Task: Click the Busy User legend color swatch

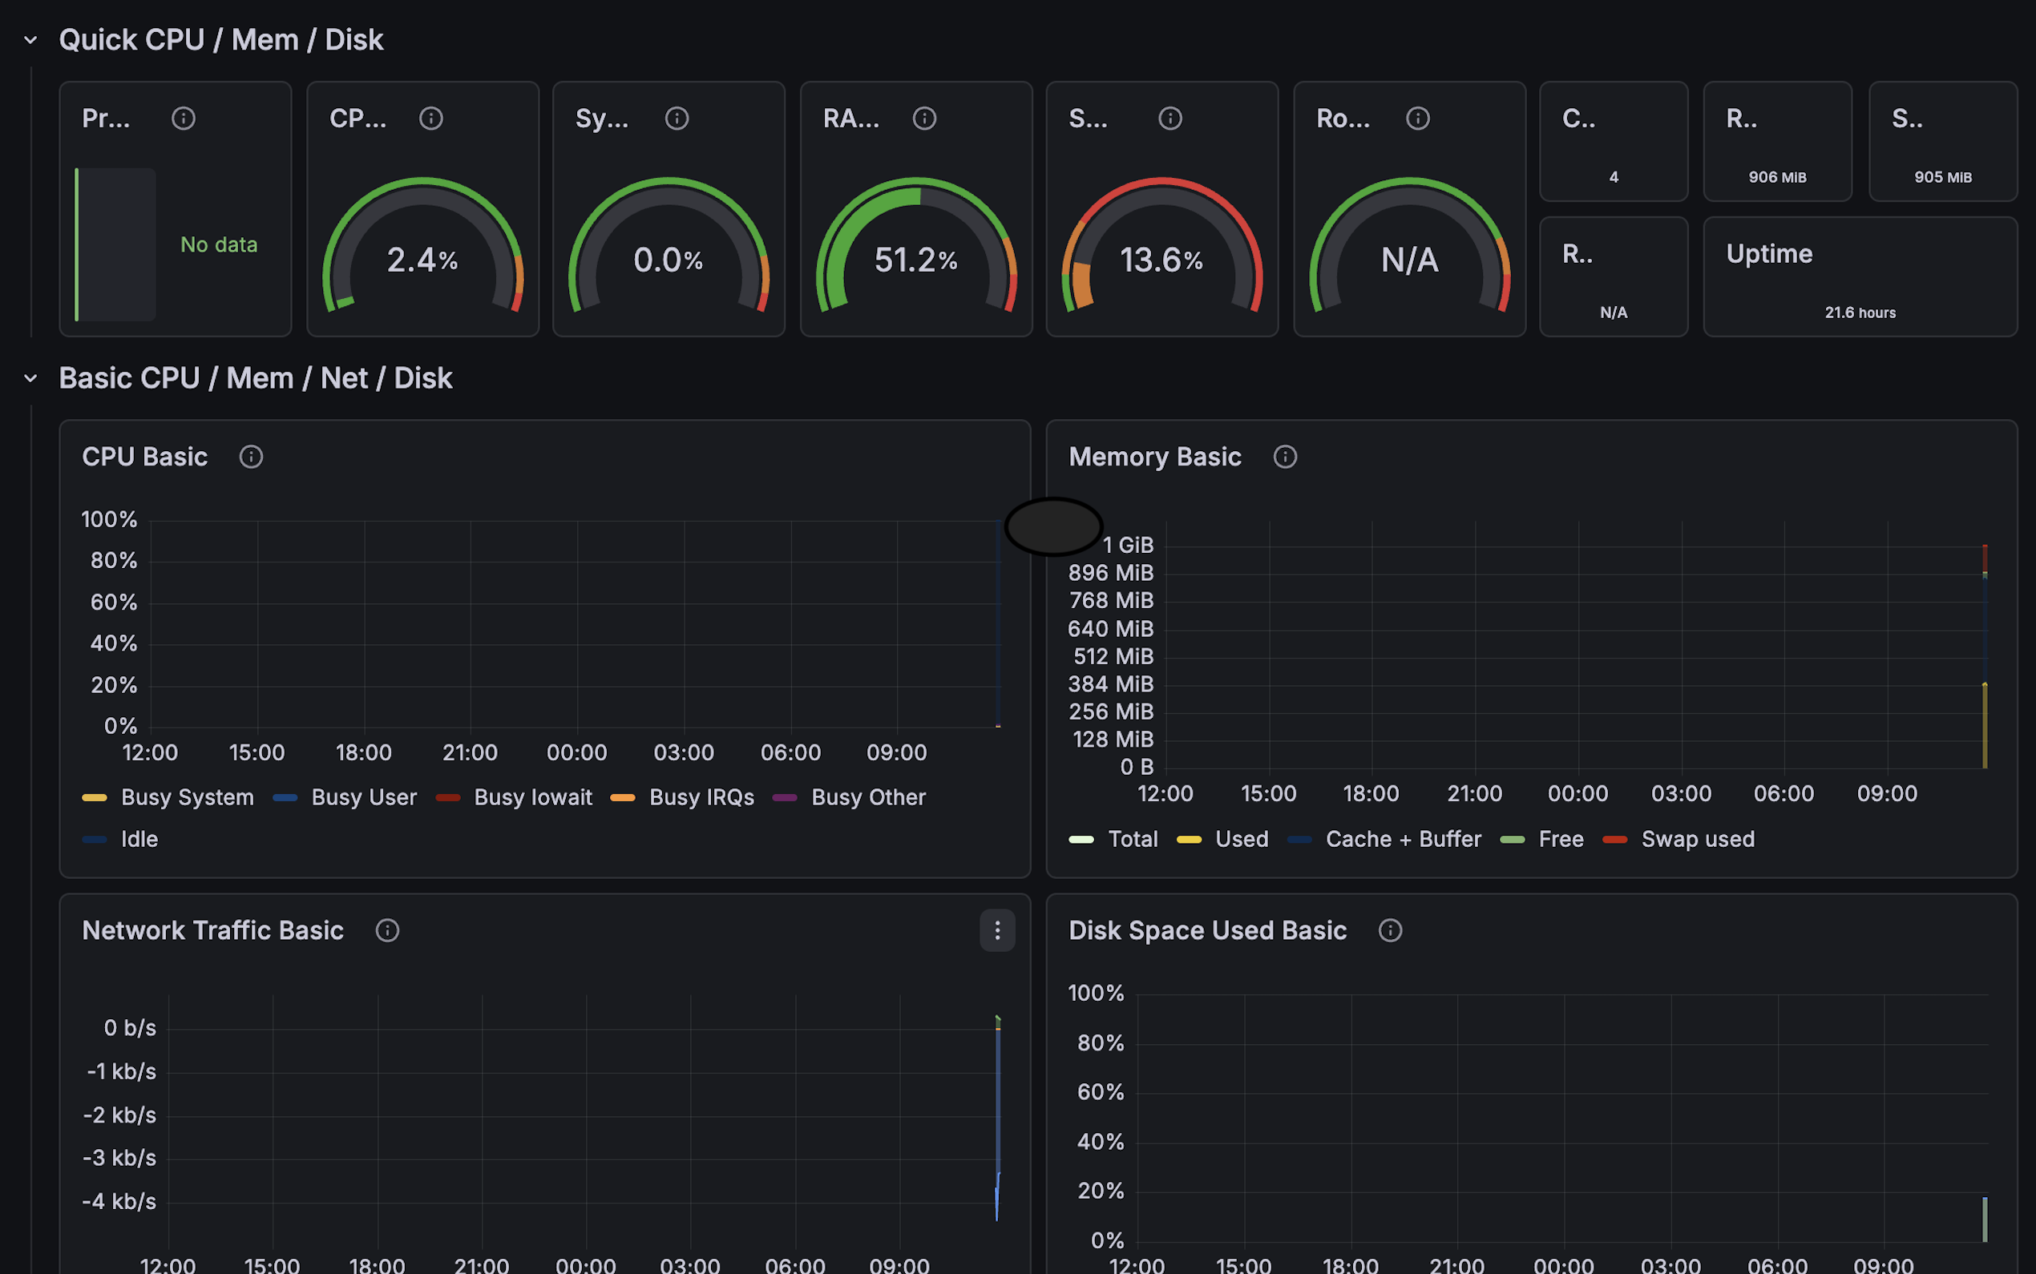Action: click(285, 797)
